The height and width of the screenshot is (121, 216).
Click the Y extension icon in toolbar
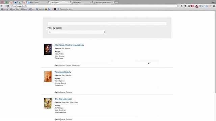coord(182,6)
